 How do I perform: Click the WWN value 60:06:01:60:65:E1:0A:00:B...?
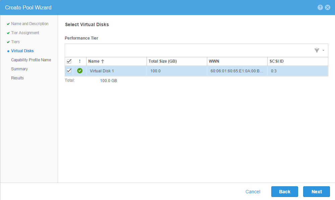pyautogui.click(x=237, y=71)
